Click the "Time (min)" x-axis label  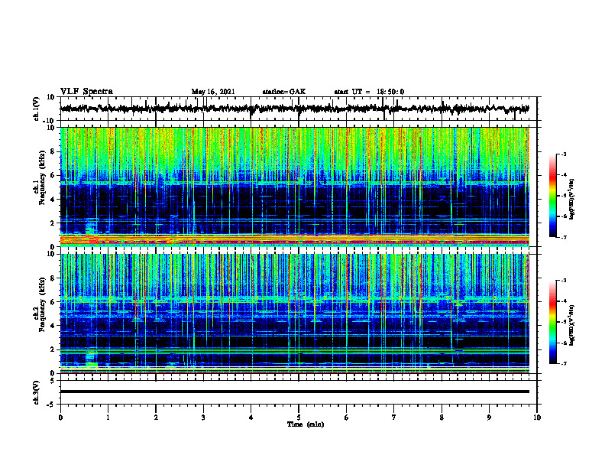click(x=306, y=424)
